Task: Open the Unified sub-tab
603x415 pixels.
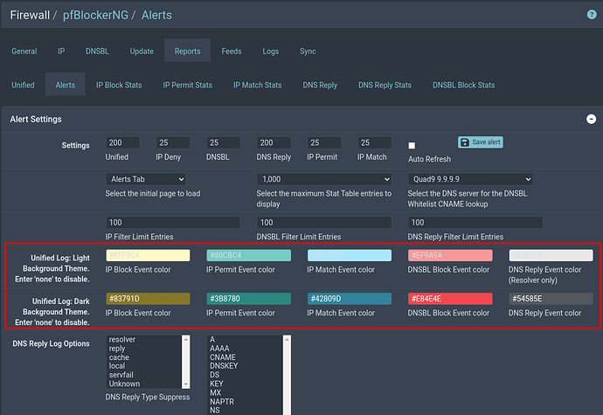Action: pos(23,85)
